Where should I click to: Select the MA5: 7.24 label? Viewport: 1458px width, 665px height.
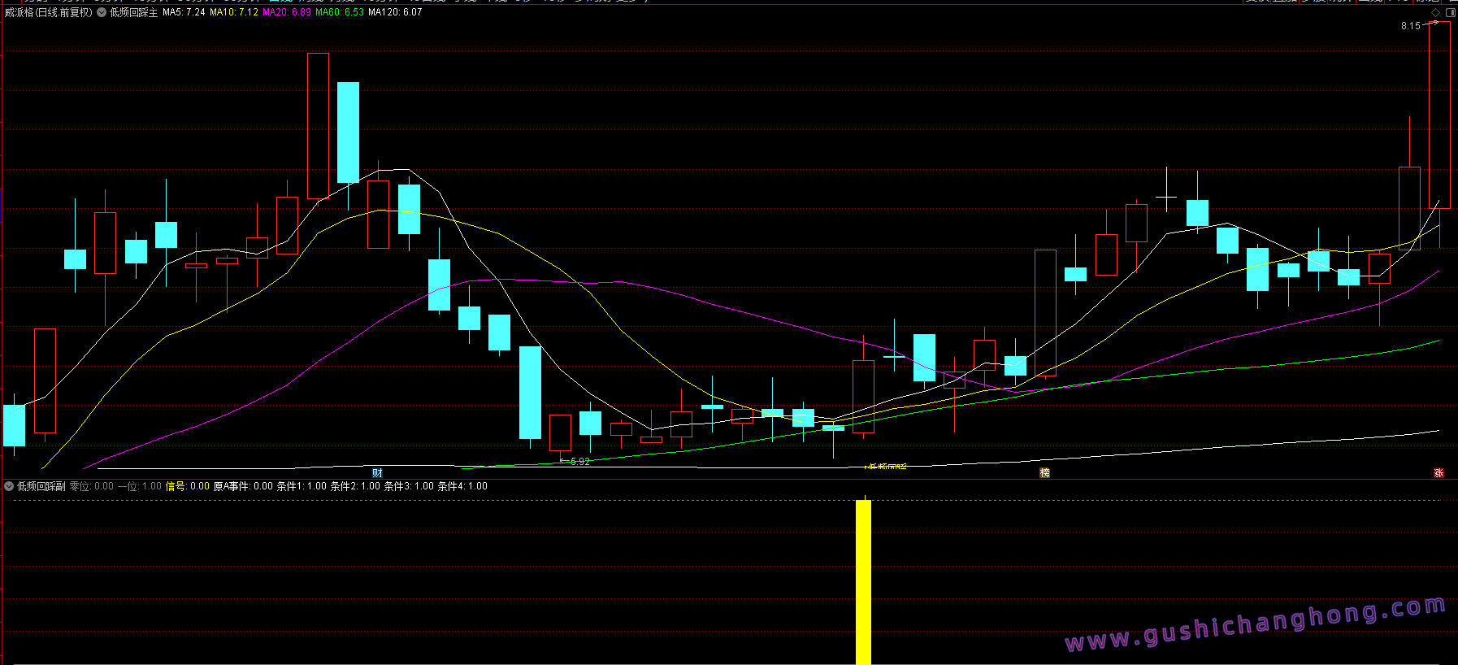click(184, 13)
